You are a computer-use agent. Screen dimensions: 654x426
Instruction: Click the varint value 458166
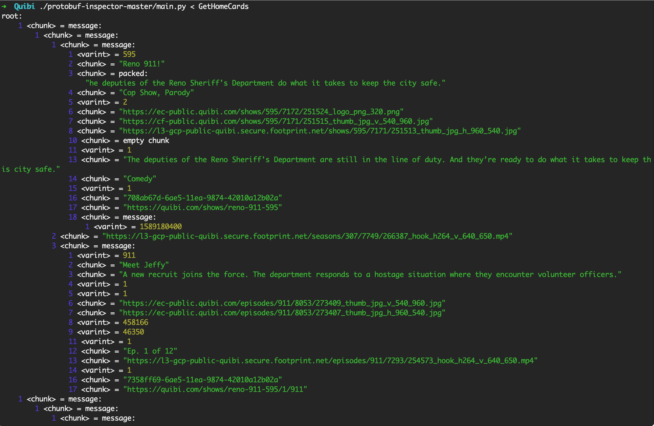tap(136, 322)
